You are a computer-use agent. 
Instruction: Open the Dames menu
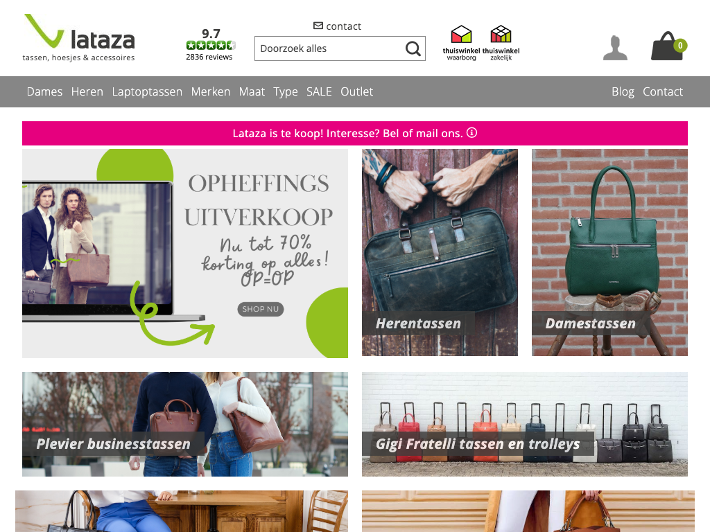(44, 92)
